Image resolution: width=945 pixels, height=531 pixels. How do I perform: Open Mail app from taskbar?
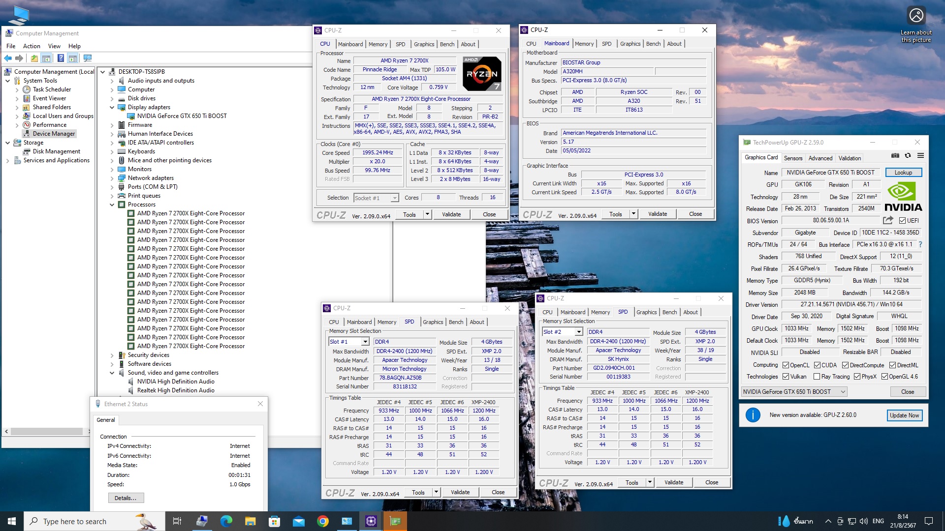click(299, 521)
